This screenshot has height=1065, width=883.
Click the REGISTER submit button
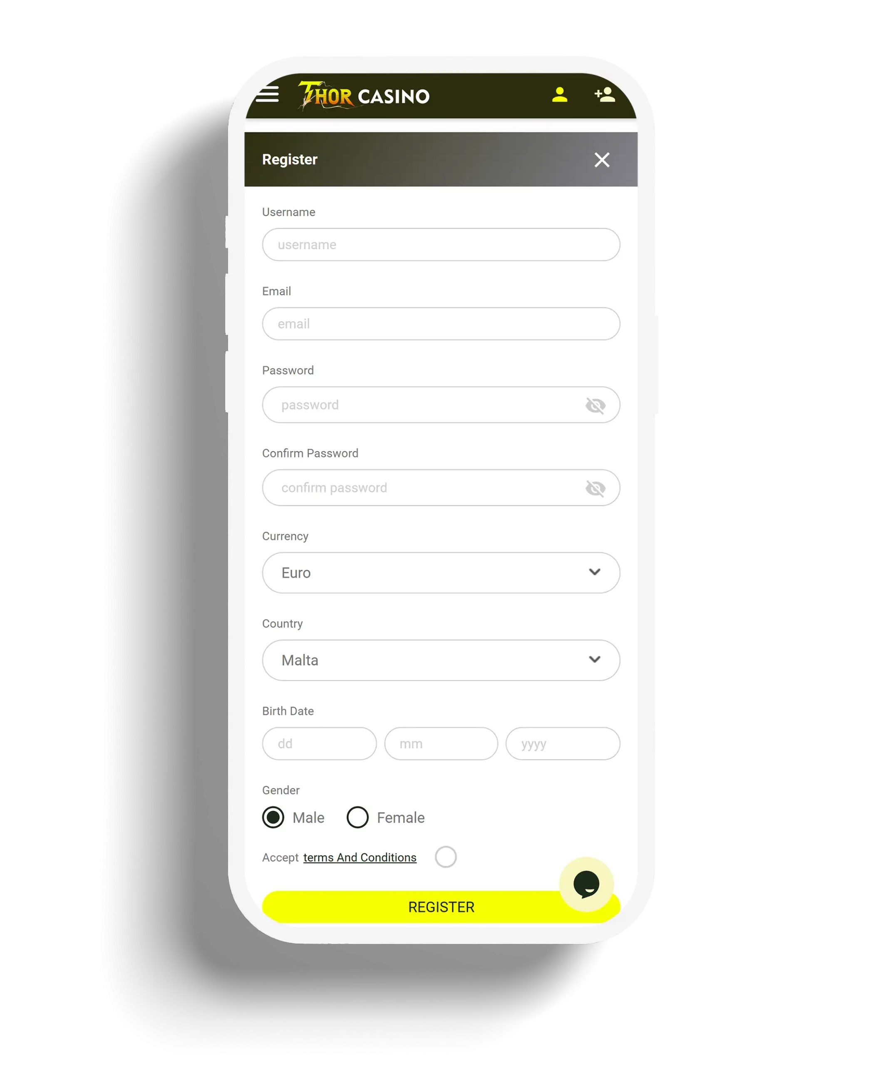(x=441, y=906)
